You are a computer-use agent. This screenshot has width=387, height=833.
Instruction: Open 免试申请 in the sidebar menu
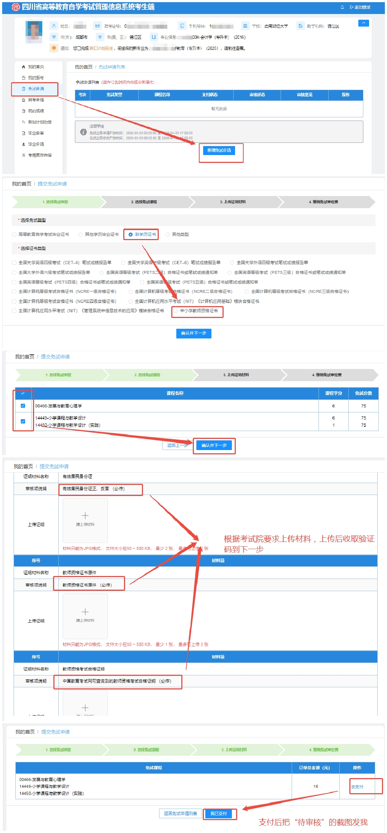pyautogui.click(x=36, y=89)
